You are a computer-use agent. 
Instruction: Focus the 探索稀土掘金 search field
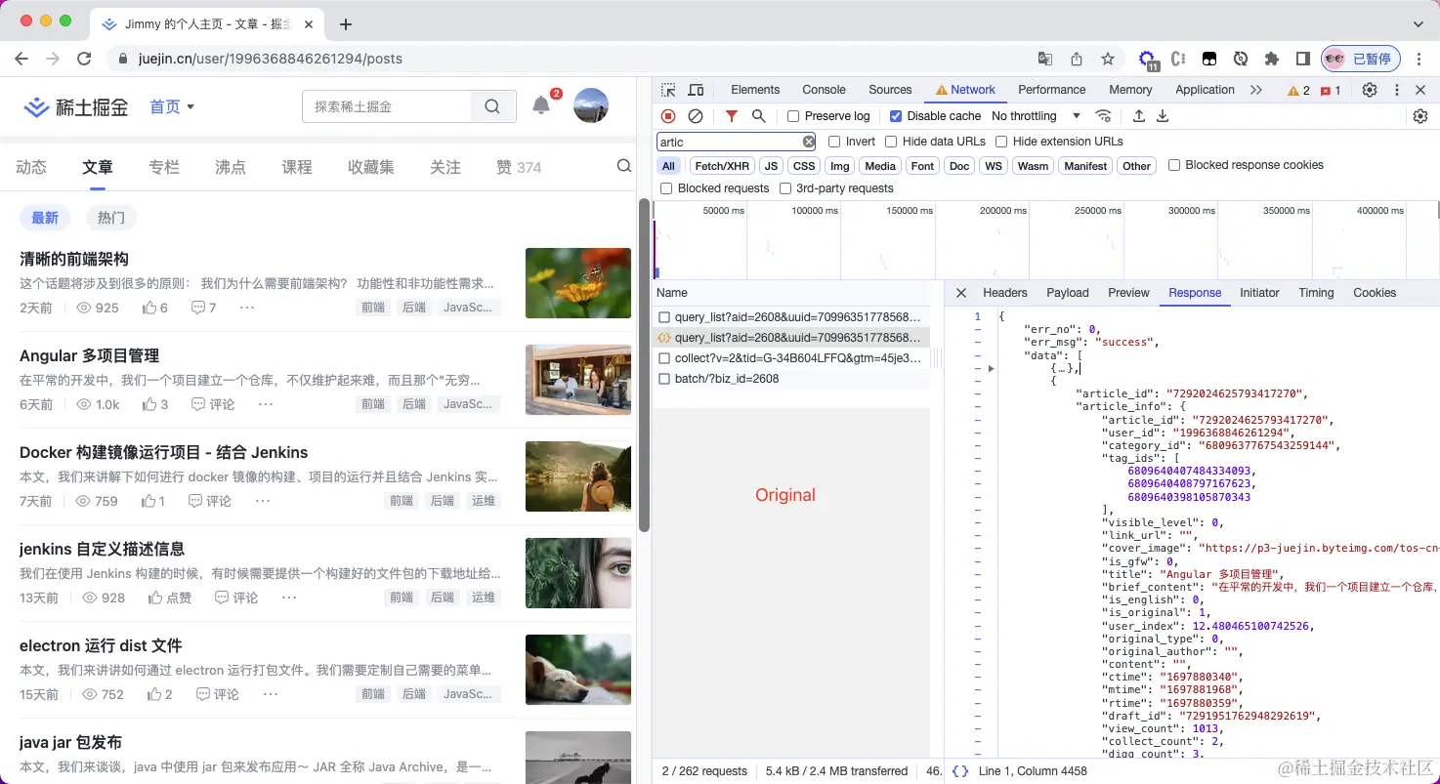point(387,106)
